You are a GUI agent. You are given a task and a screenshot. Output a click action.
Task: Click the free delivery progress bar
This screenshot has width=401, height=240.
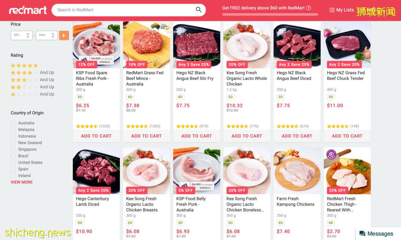[x=270, y=14]
